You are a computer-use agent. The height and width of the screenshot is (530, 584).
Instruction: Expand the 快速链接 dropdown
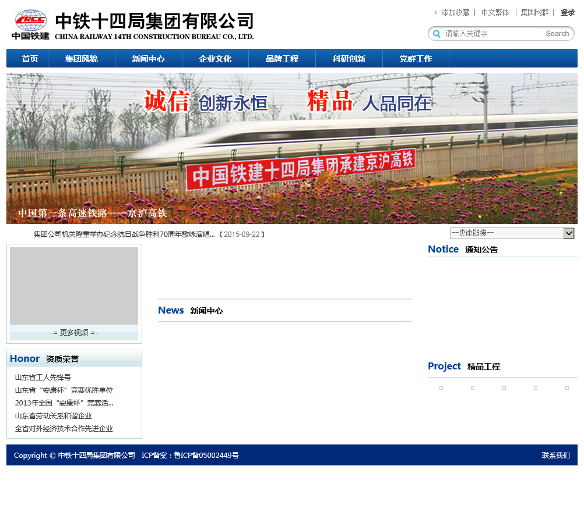512,233
